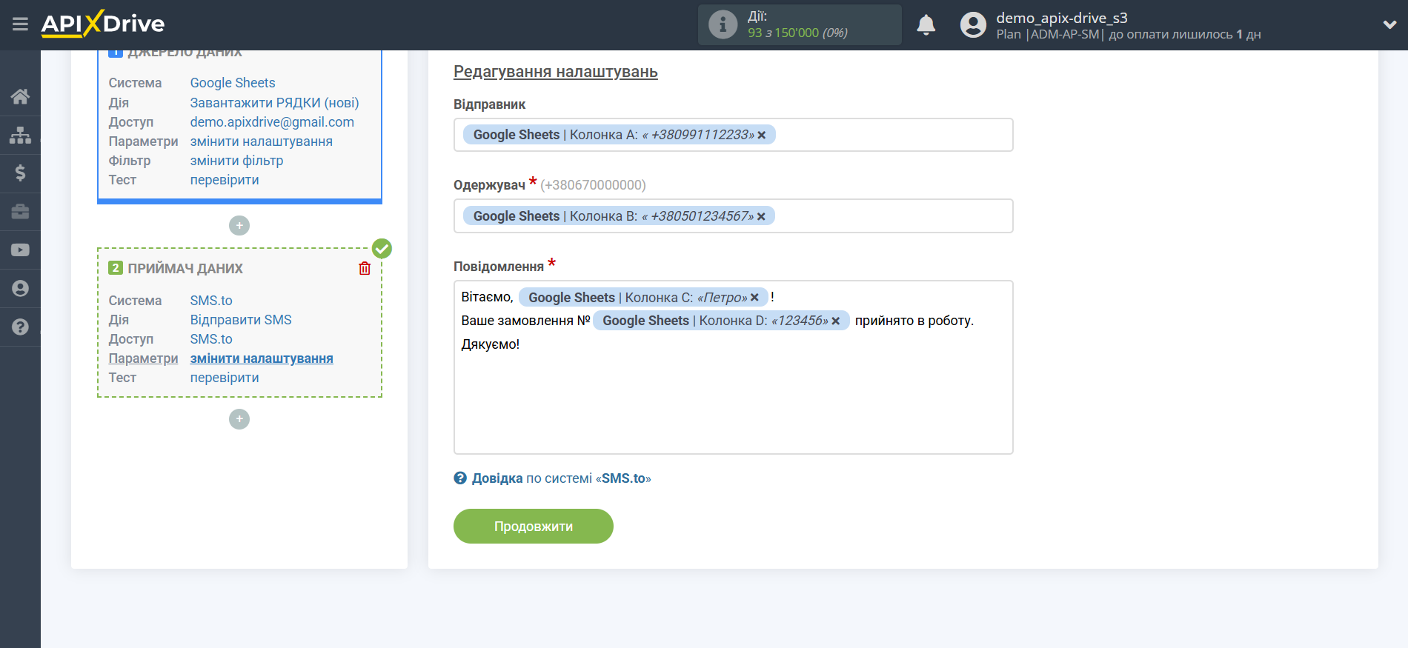1408x648 pixels.
Task: Add step below the data source block
Action: point(239,225)
